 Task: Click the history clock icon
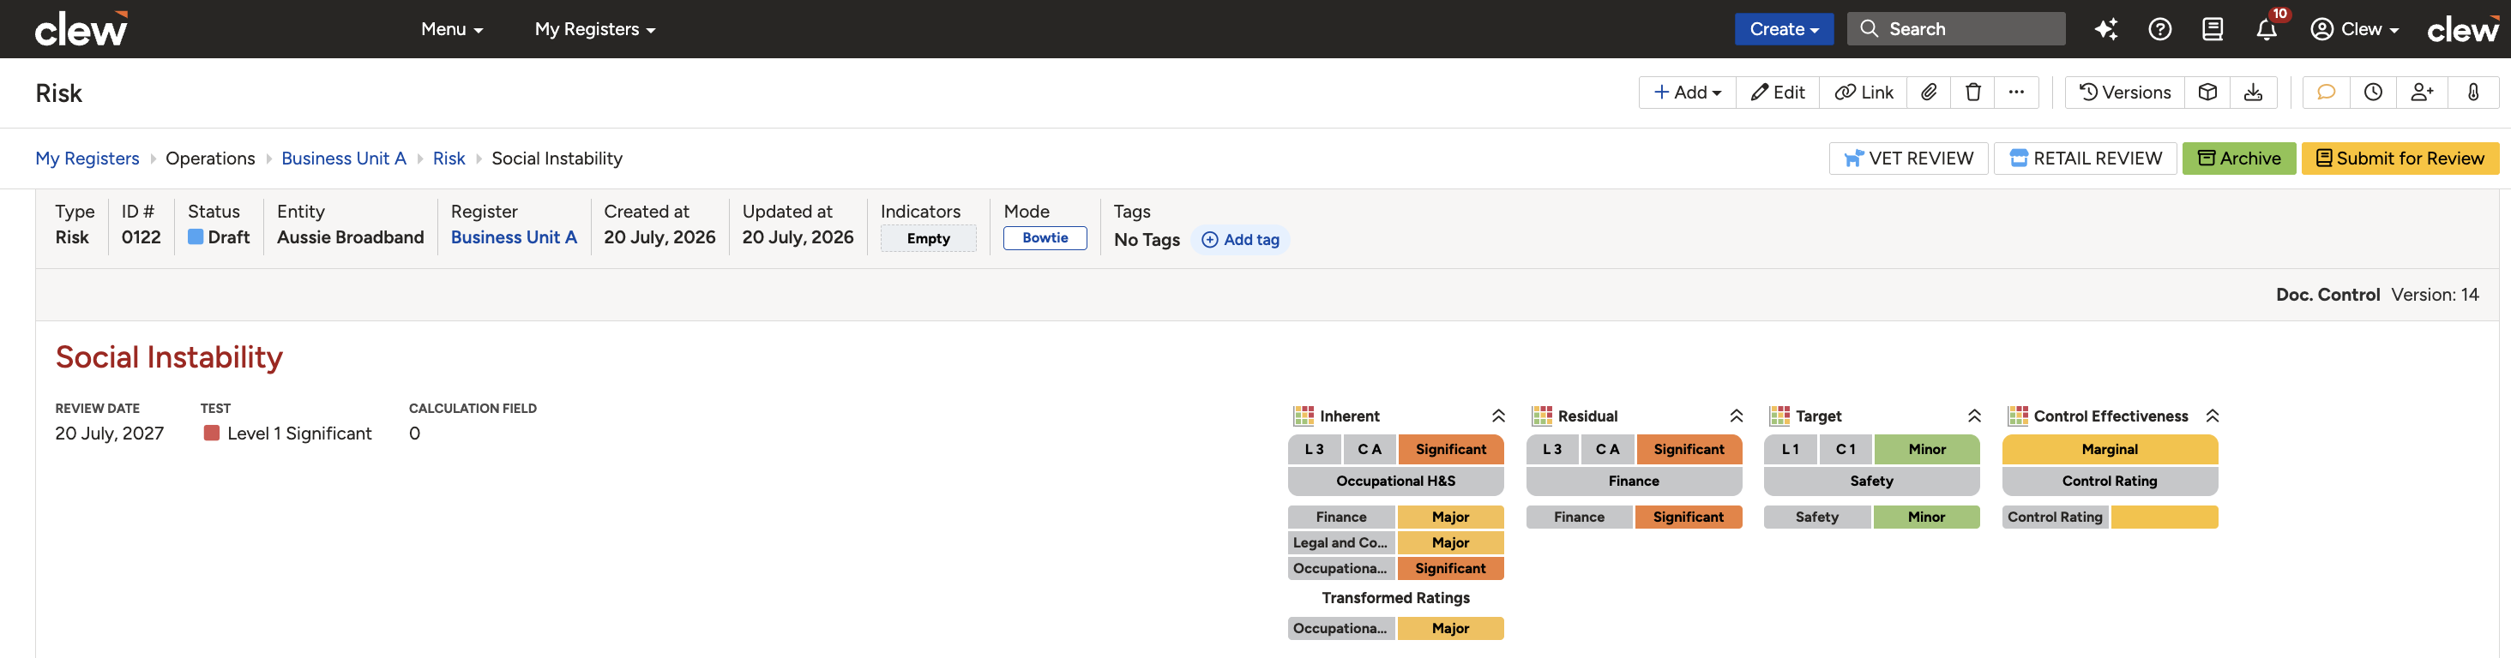[2373, 93]
